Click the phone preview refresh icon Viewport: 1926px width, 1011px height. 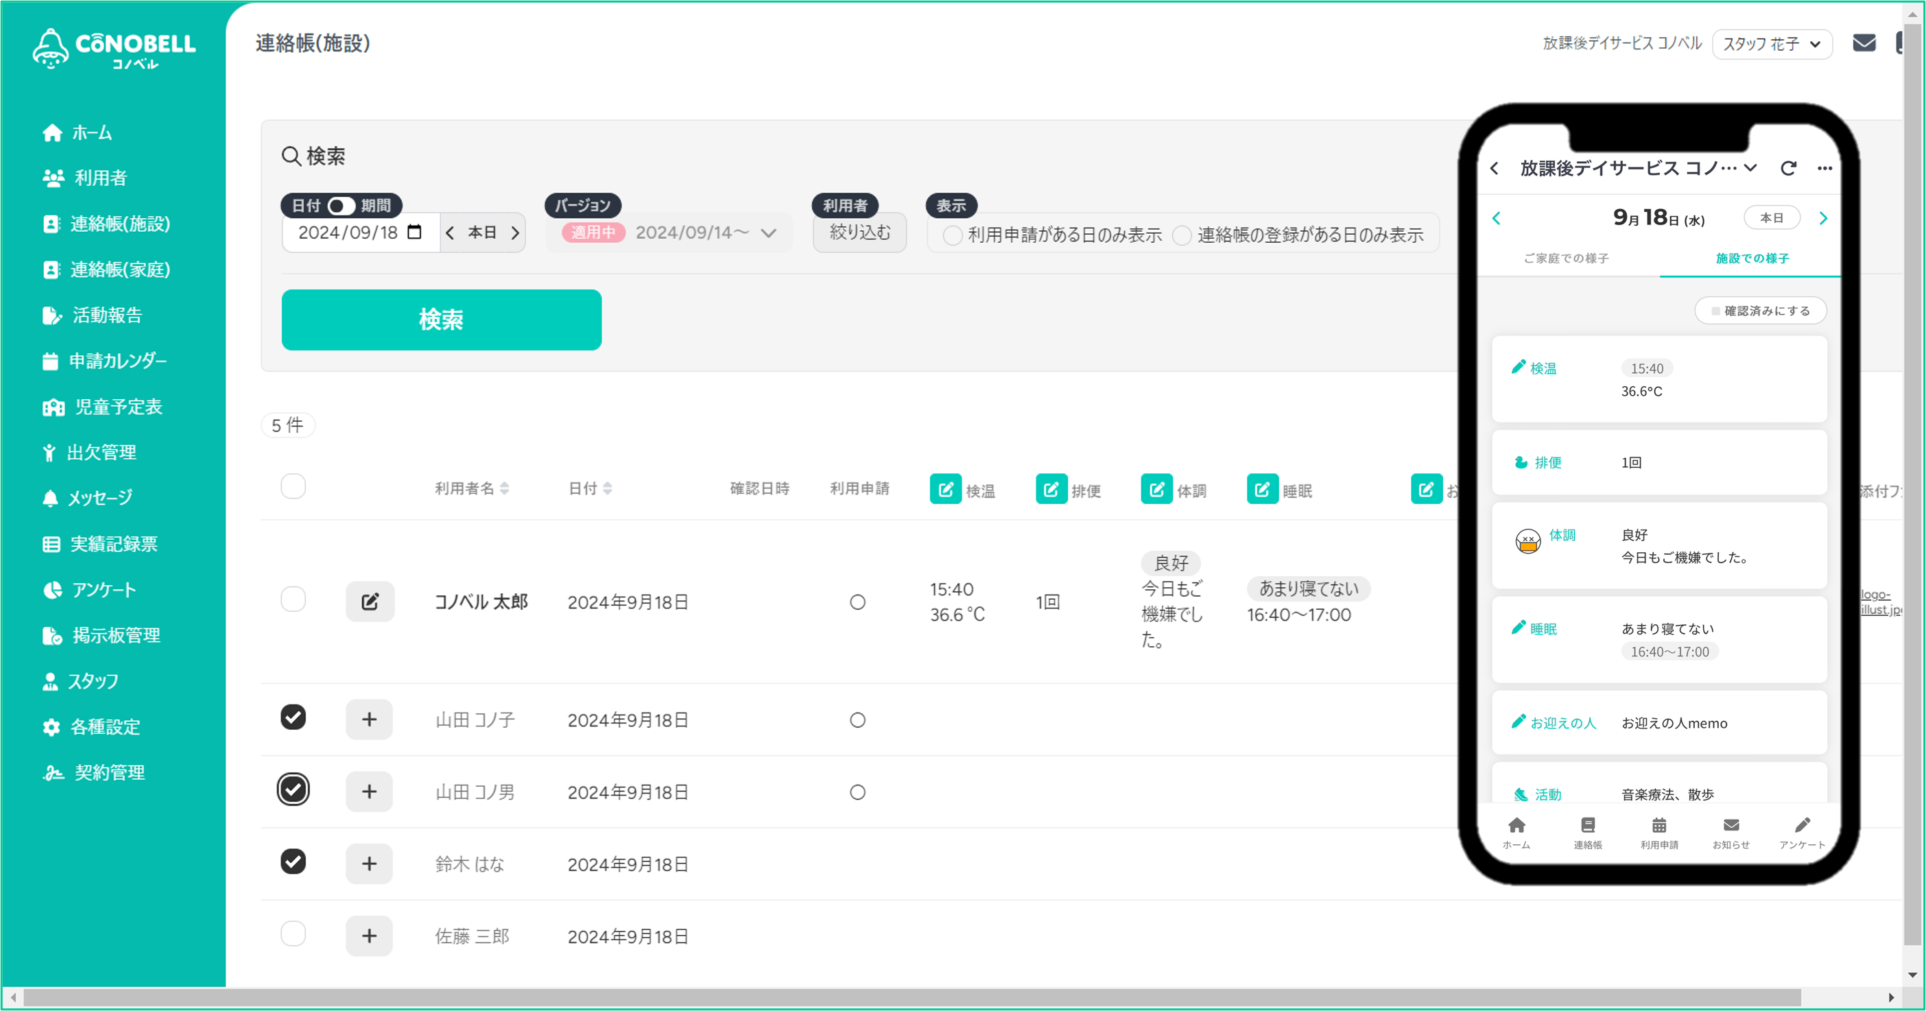pyautogui.click(x=1787, y=168)
